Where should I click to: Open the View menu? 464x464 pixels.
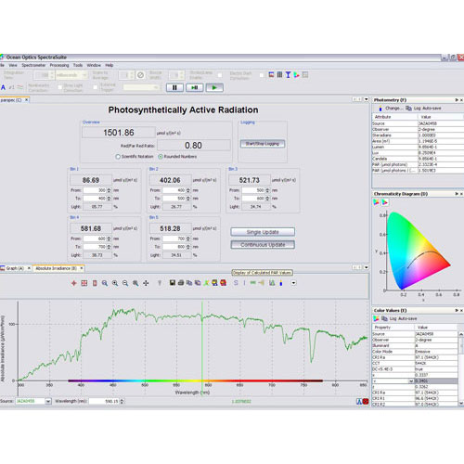pos(13,65)
